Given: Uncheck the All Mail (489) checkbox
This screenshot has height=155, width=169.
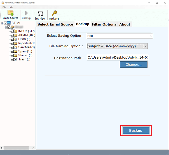Looking at the screenshot, I should click(x=12, y=35).
